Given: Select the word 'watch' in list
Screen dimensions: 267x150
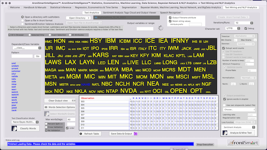Looking at the screenshot, I should pyautogui.click(x=15, y=92).
